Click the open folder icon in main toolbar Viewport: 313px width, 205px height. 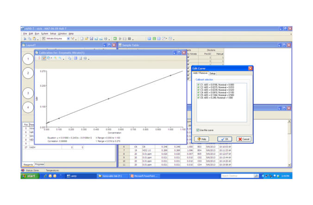[x=86, y=38]
